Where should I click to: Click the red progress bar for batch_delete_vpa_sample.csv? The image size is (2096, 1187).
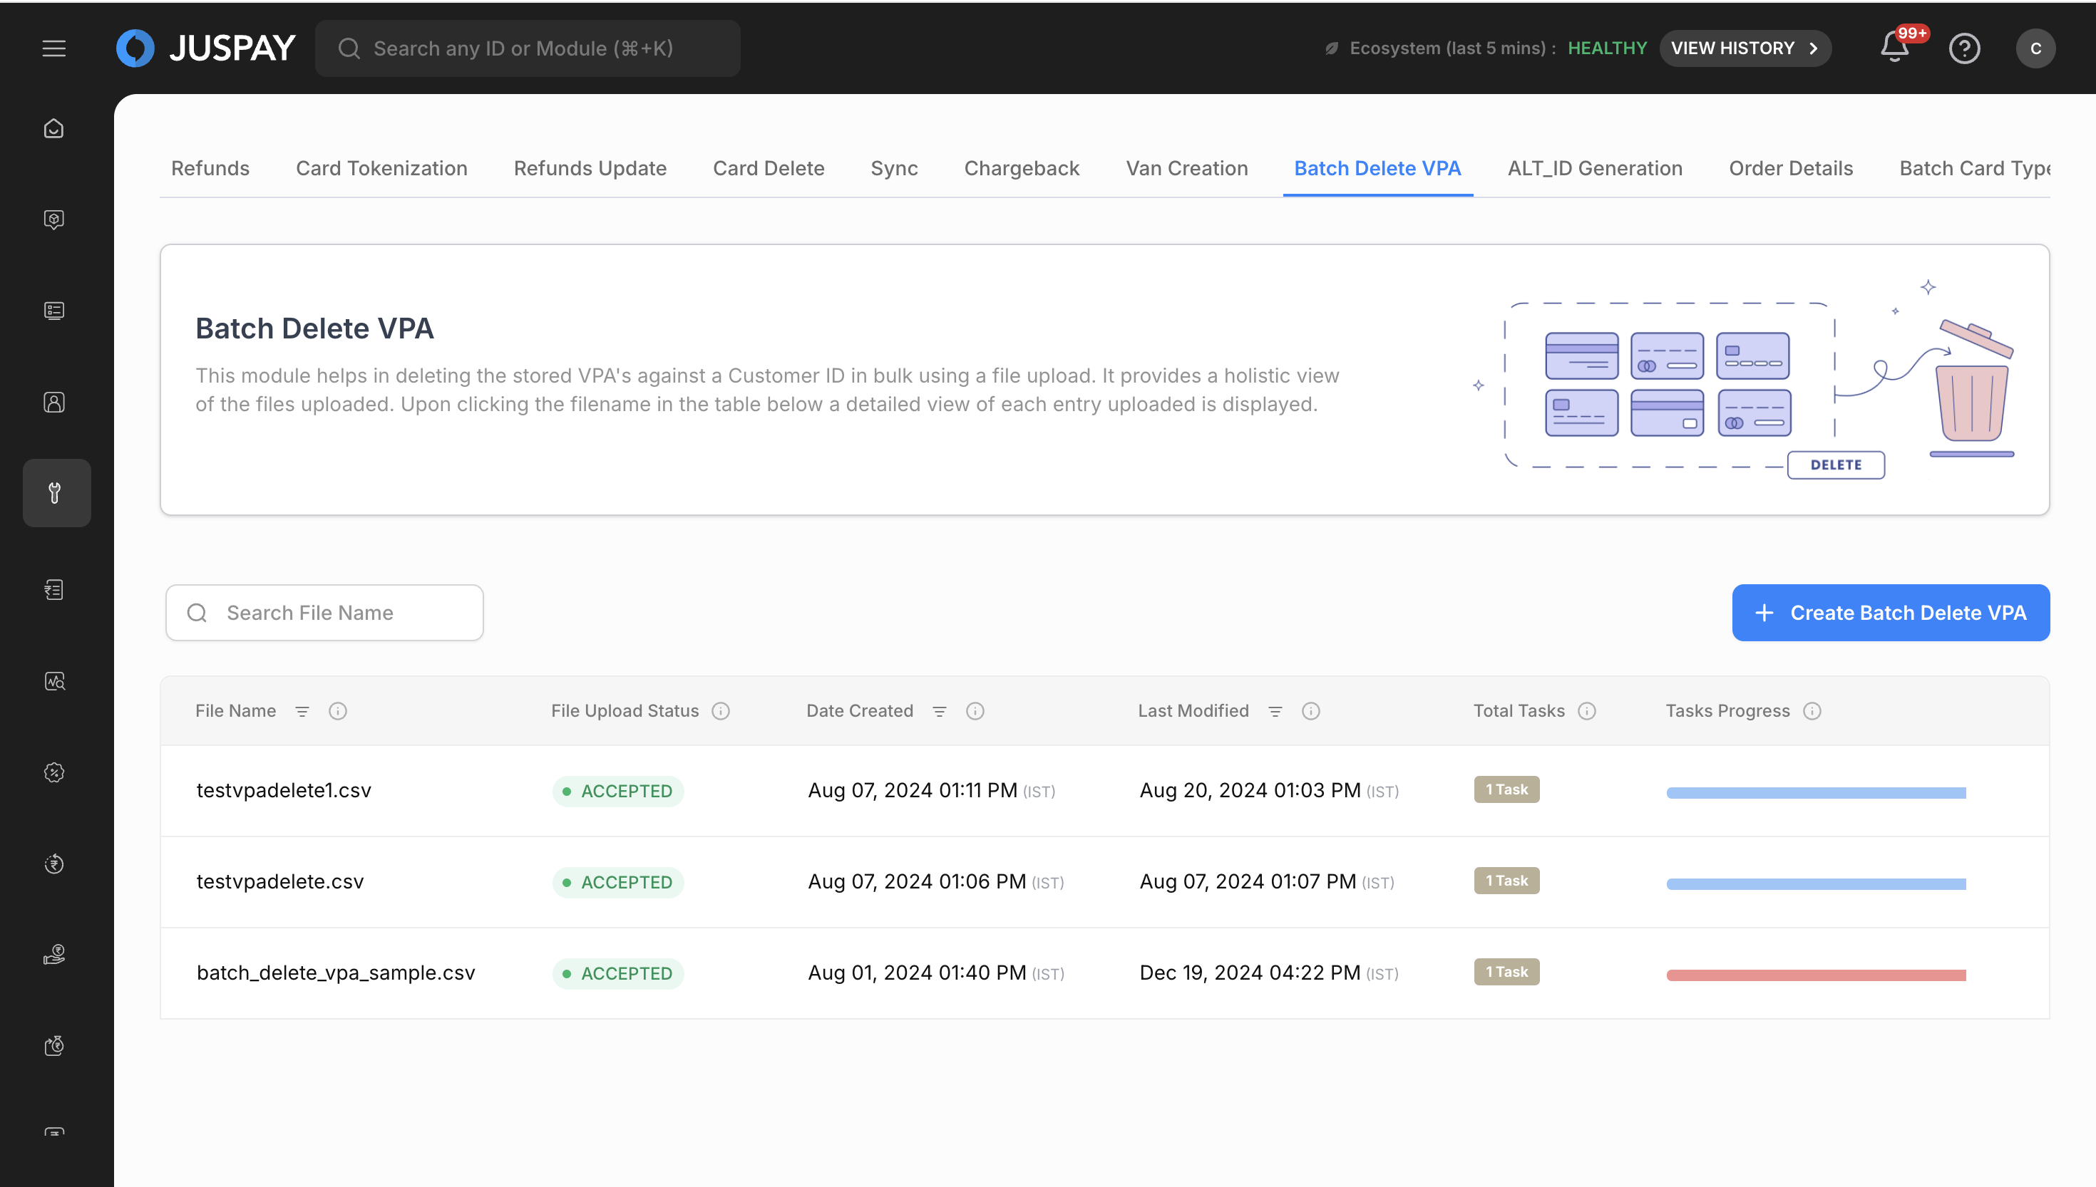click(x=1815, y=974)
